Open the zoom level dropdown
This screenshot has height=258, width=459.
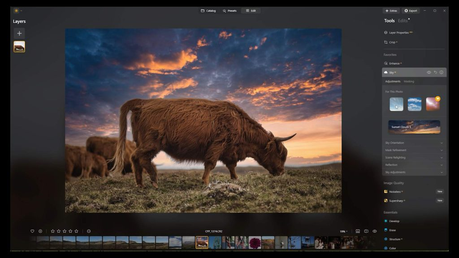(x=342, y=231)
